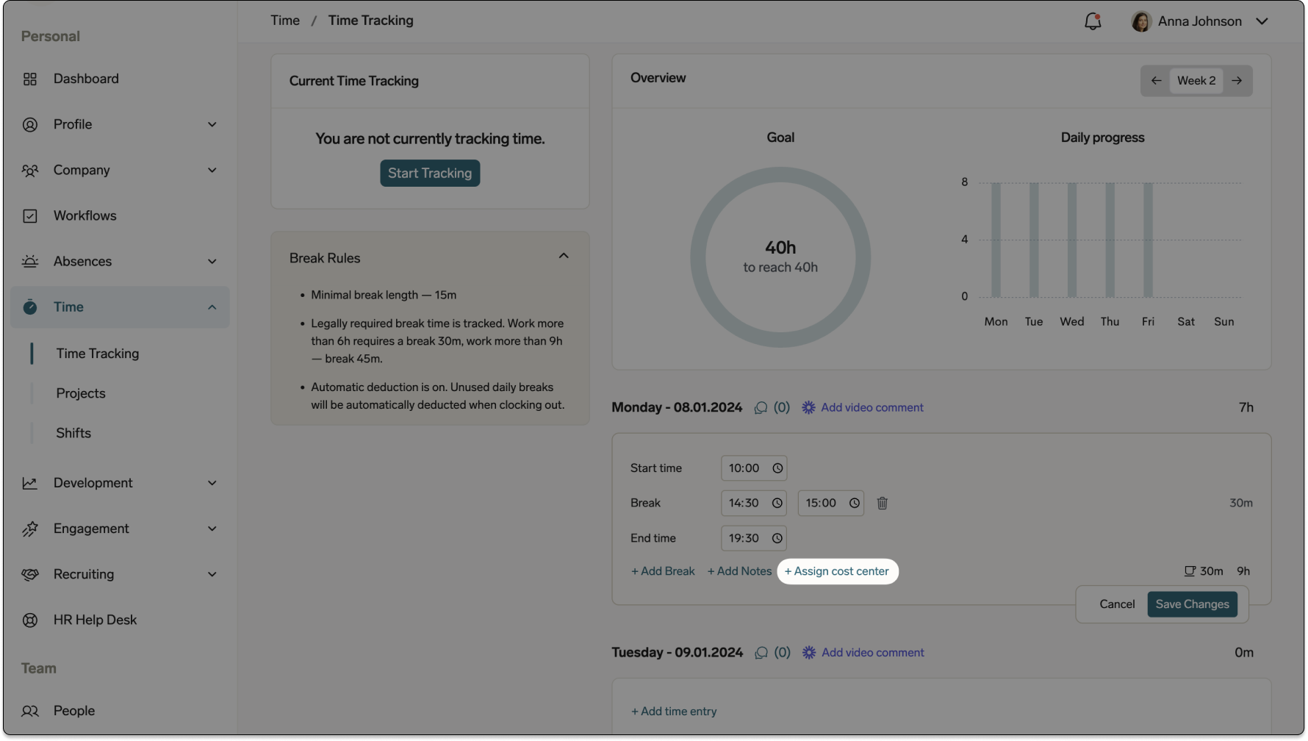
Task: Click the Time breadcrumb link
Action: pyautogui.click(x=285, y=20)
